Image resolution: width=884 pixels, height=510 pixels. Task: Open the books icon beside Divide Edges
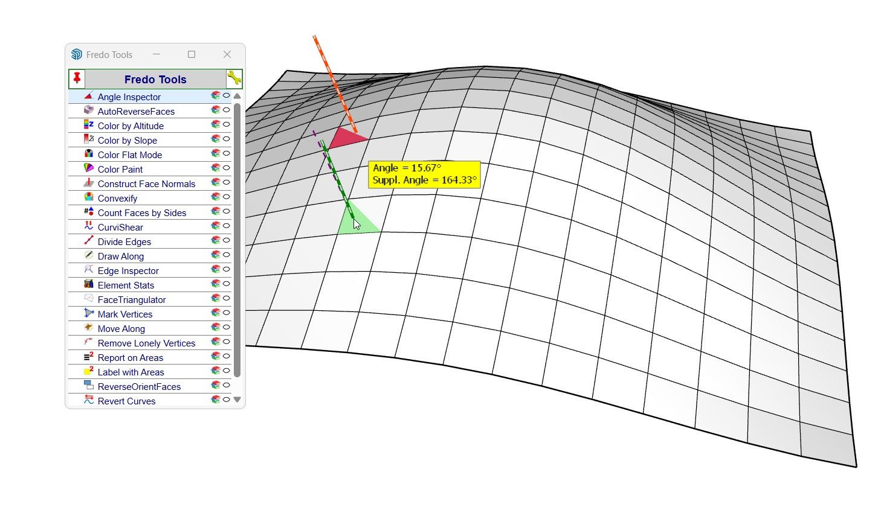(215, 240)
